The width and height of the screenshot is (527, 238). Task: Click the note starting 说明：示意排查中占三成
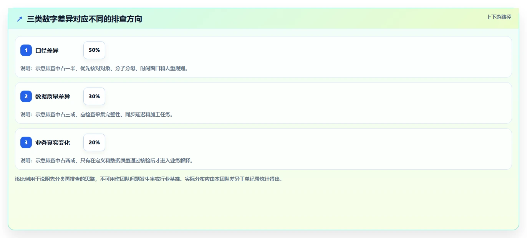click(x=97, y=114)
